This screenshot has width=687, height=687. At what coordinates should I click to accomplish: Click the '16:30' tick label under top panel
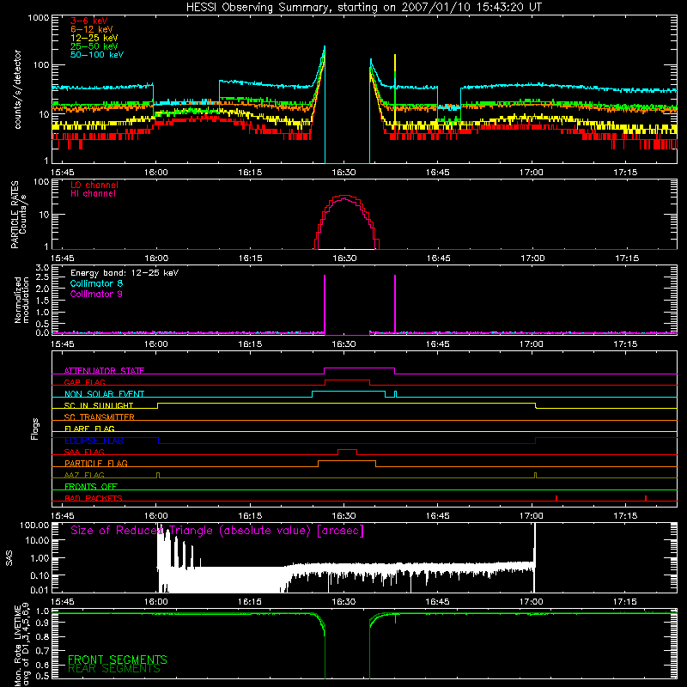click(x=343, y=173)
